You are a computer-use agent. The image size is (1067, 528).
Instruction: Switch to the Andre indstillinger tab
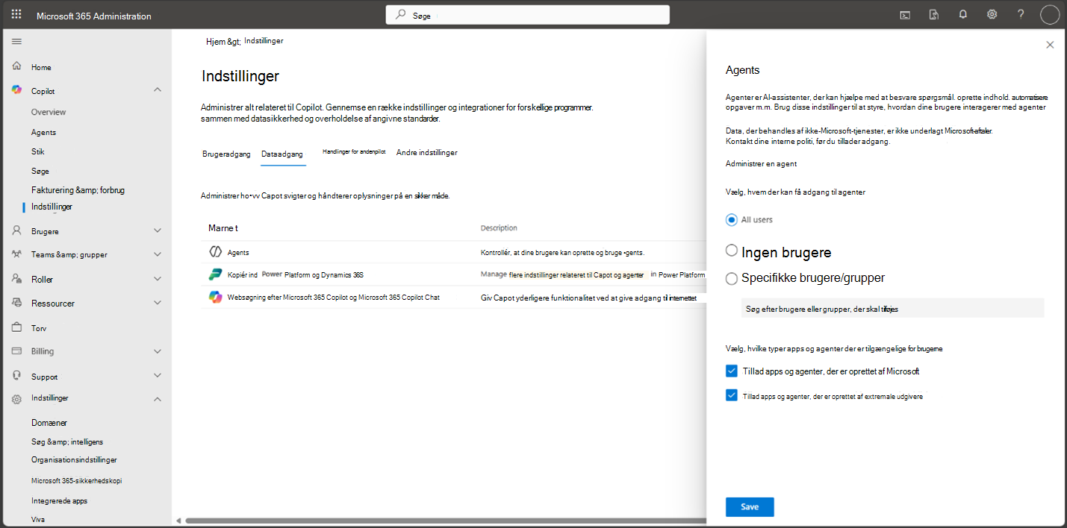(x=426, y=152)
